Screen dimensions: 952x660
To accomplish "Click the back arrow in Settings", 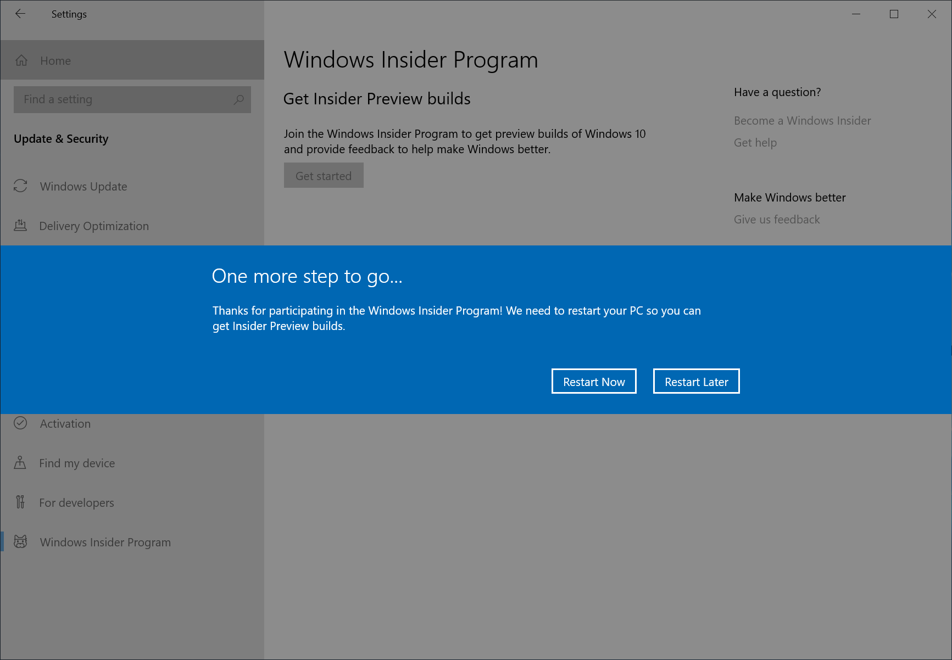I will [20, 14].
